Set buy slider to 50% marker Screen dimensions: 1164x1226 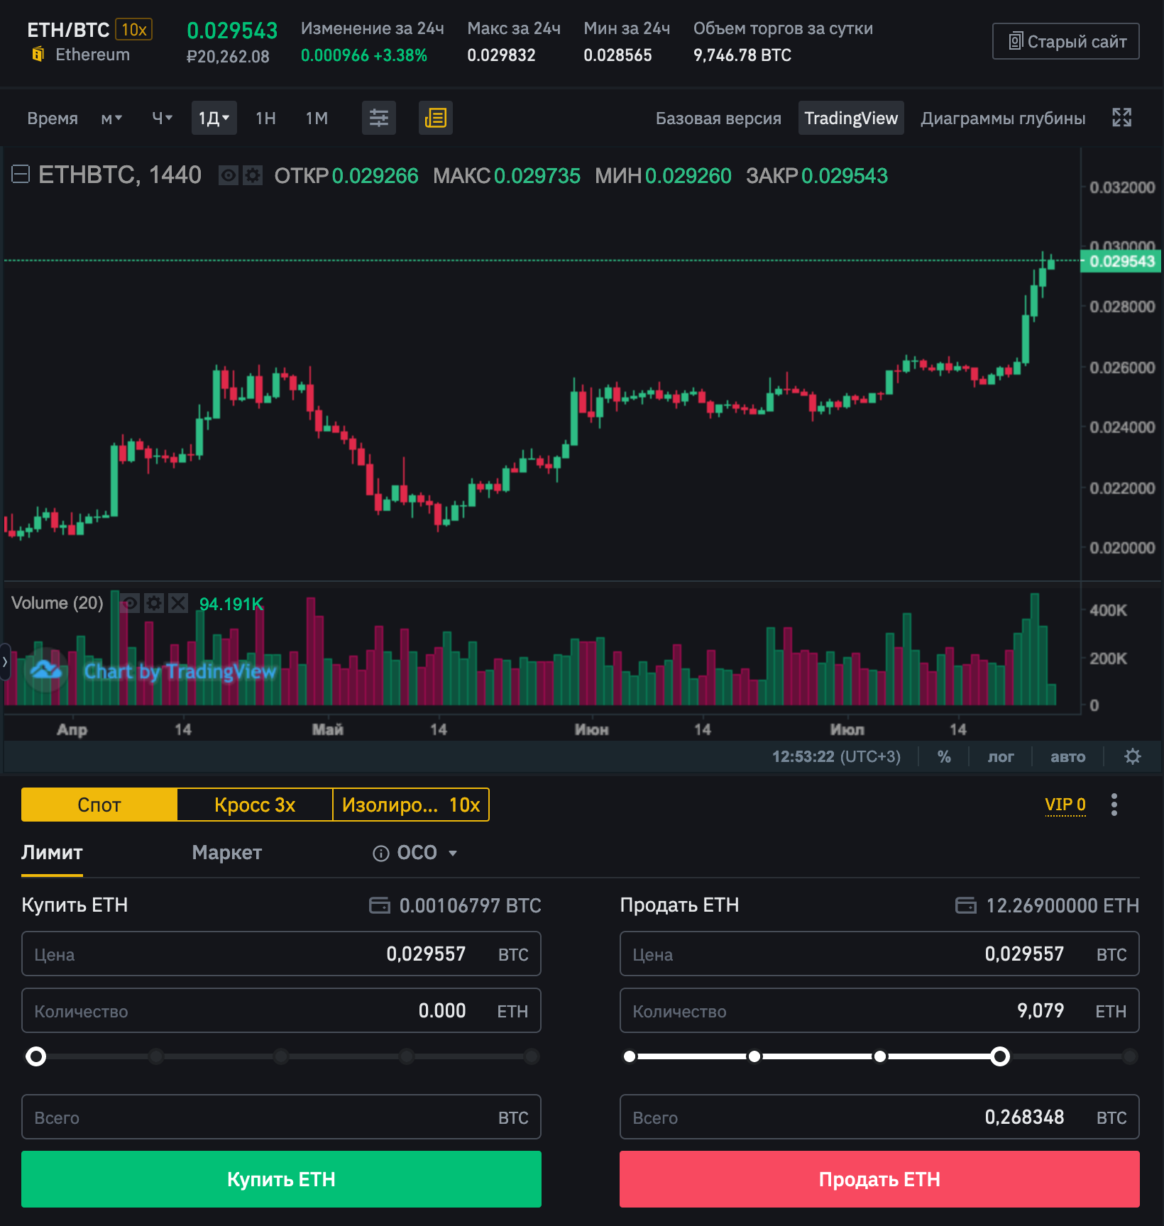(281, 1056)
